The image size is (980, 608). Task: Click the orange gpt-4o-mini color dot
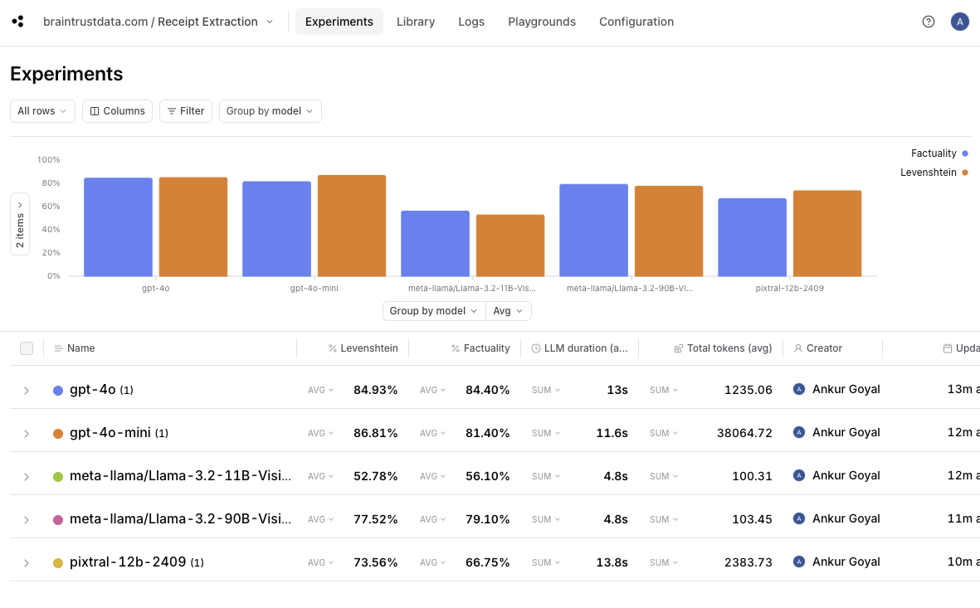(58, 434)
